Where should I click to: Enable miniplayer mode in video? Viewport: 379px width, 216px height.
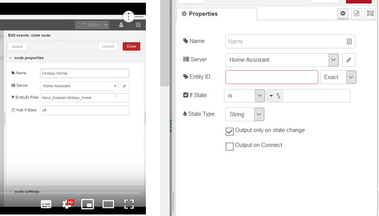click(88, 204)
